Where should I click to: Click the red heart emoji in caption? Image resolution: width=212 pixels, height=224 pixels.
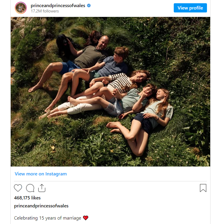pos(86,218)
